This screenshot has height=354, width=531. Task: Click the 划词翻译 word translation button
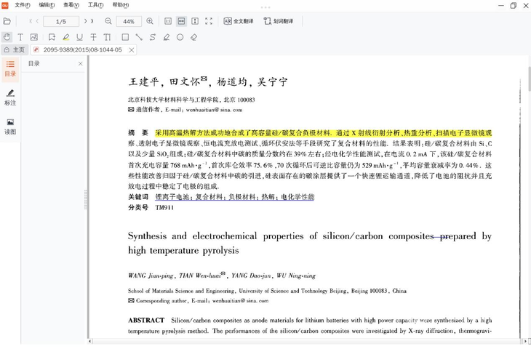point(279,22)
